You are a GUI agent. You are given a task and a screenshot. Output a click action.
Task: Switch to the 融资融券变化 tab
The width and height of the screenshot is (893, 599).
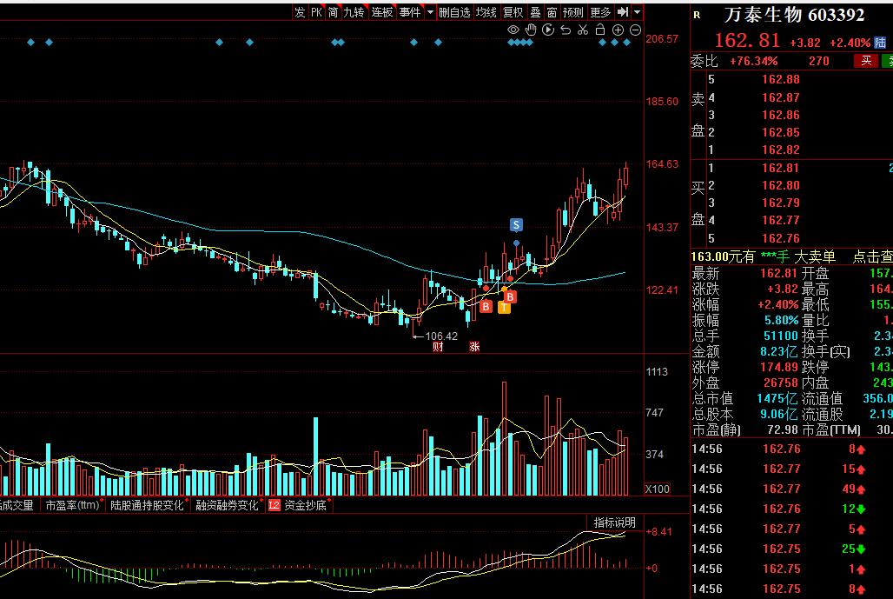tap(227, 505)
